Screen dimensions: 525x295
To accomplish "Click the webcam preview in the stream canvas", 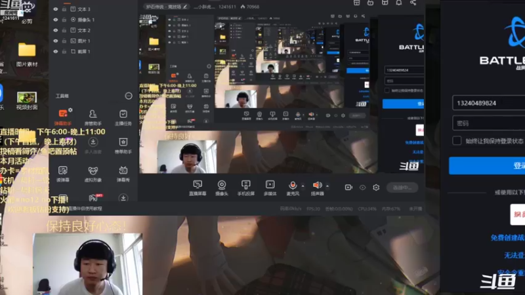I will coord(187,157).
